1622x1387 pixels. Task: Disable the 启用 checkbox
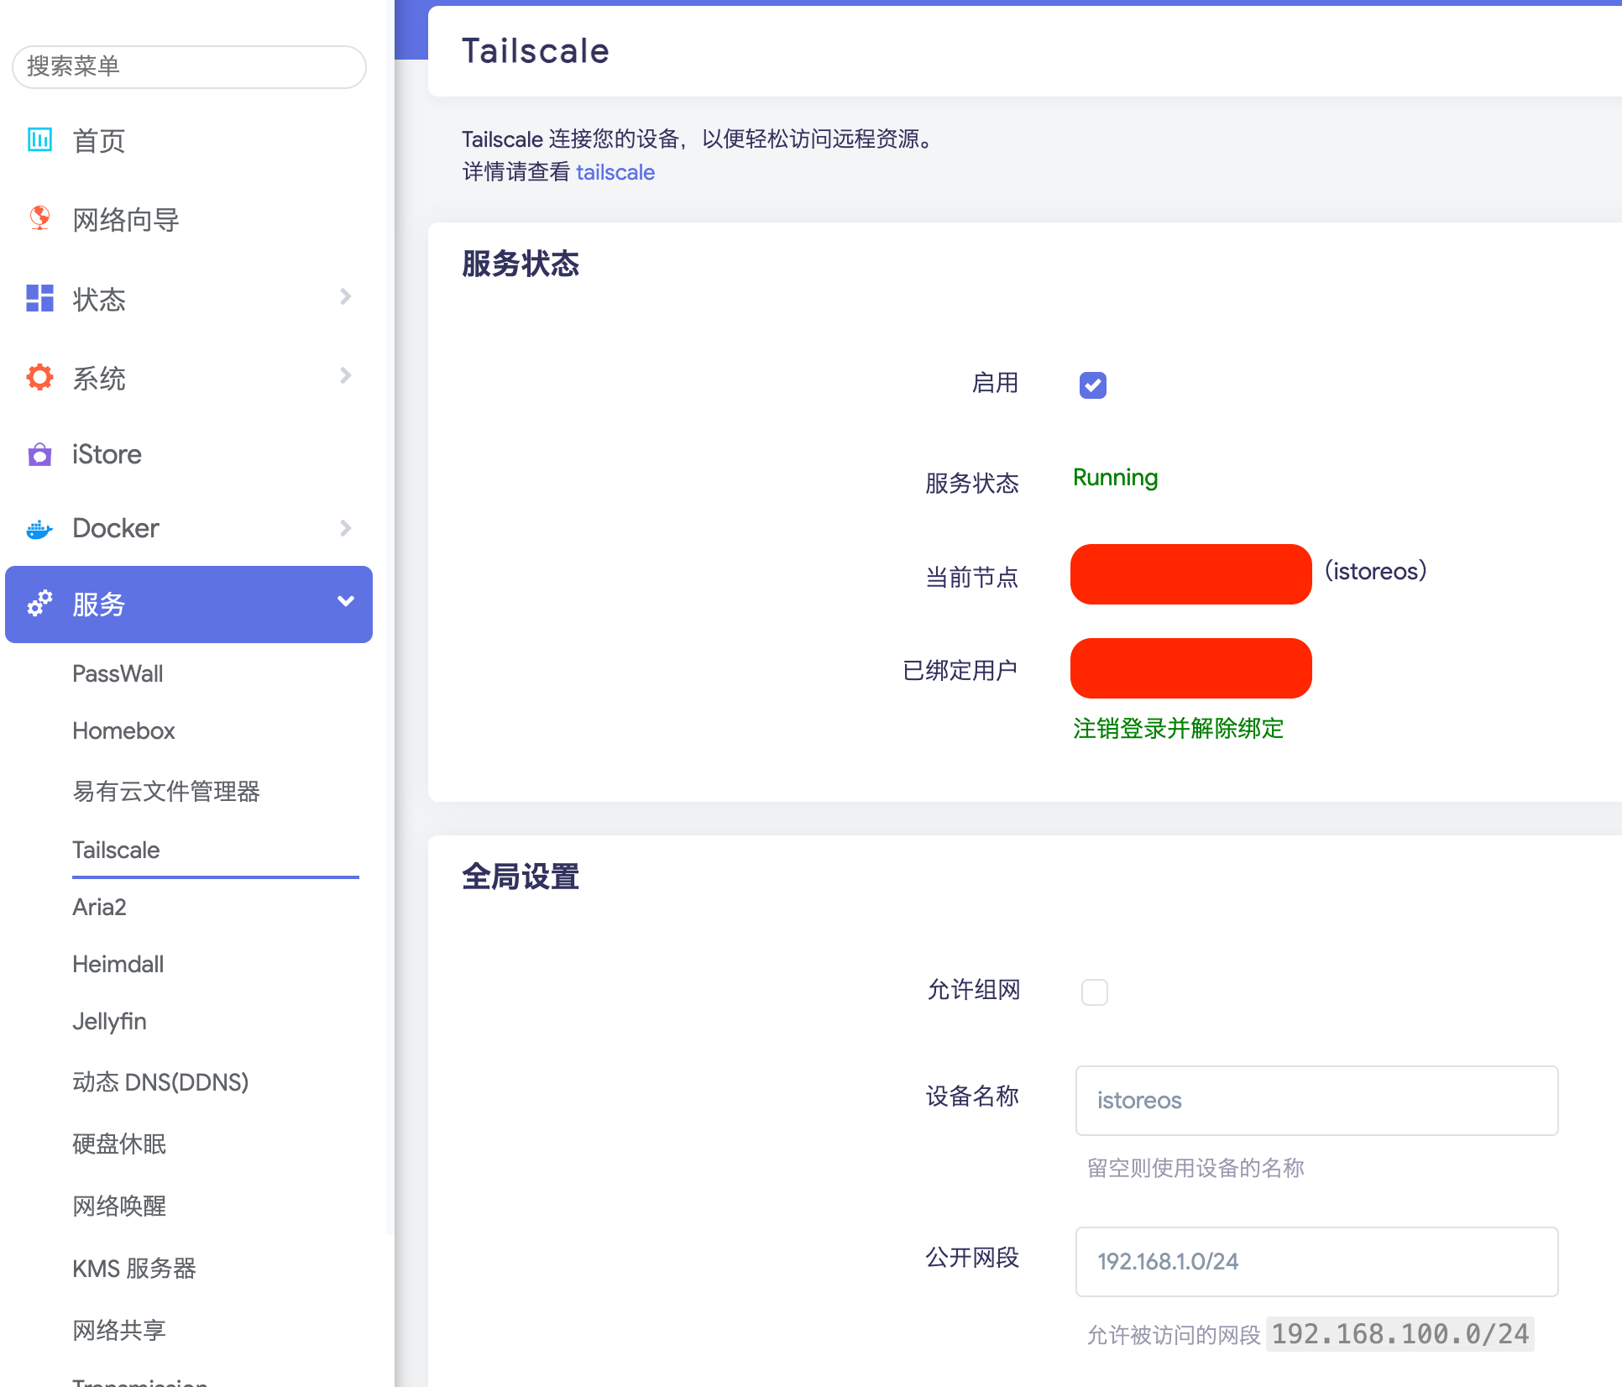pyautogui.click(x=1092, y=385)
